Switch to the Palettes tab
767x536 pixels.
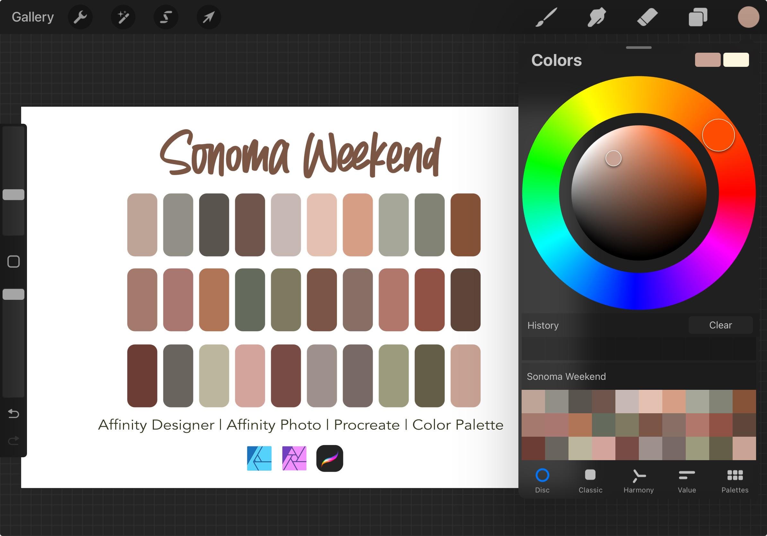click(735, 481)
